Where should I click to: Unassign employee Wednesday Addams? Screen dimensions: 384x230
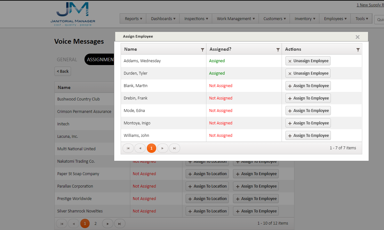pyautogui.click(x=308, y=61)
